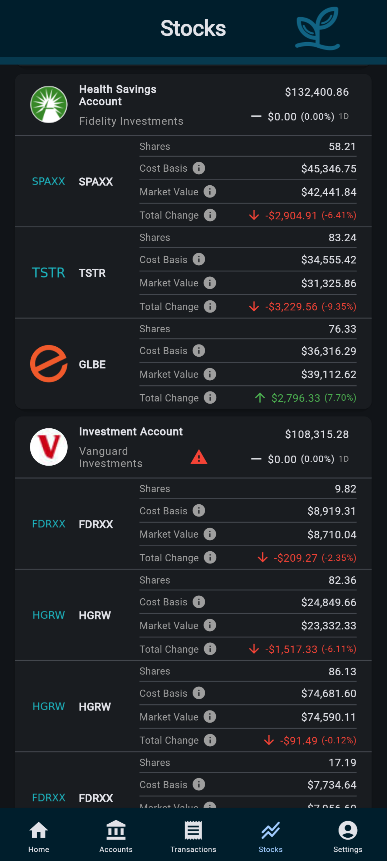
Task: Show Market Value info for FDRXX 9.82 shares
Action: pos(210,534)
